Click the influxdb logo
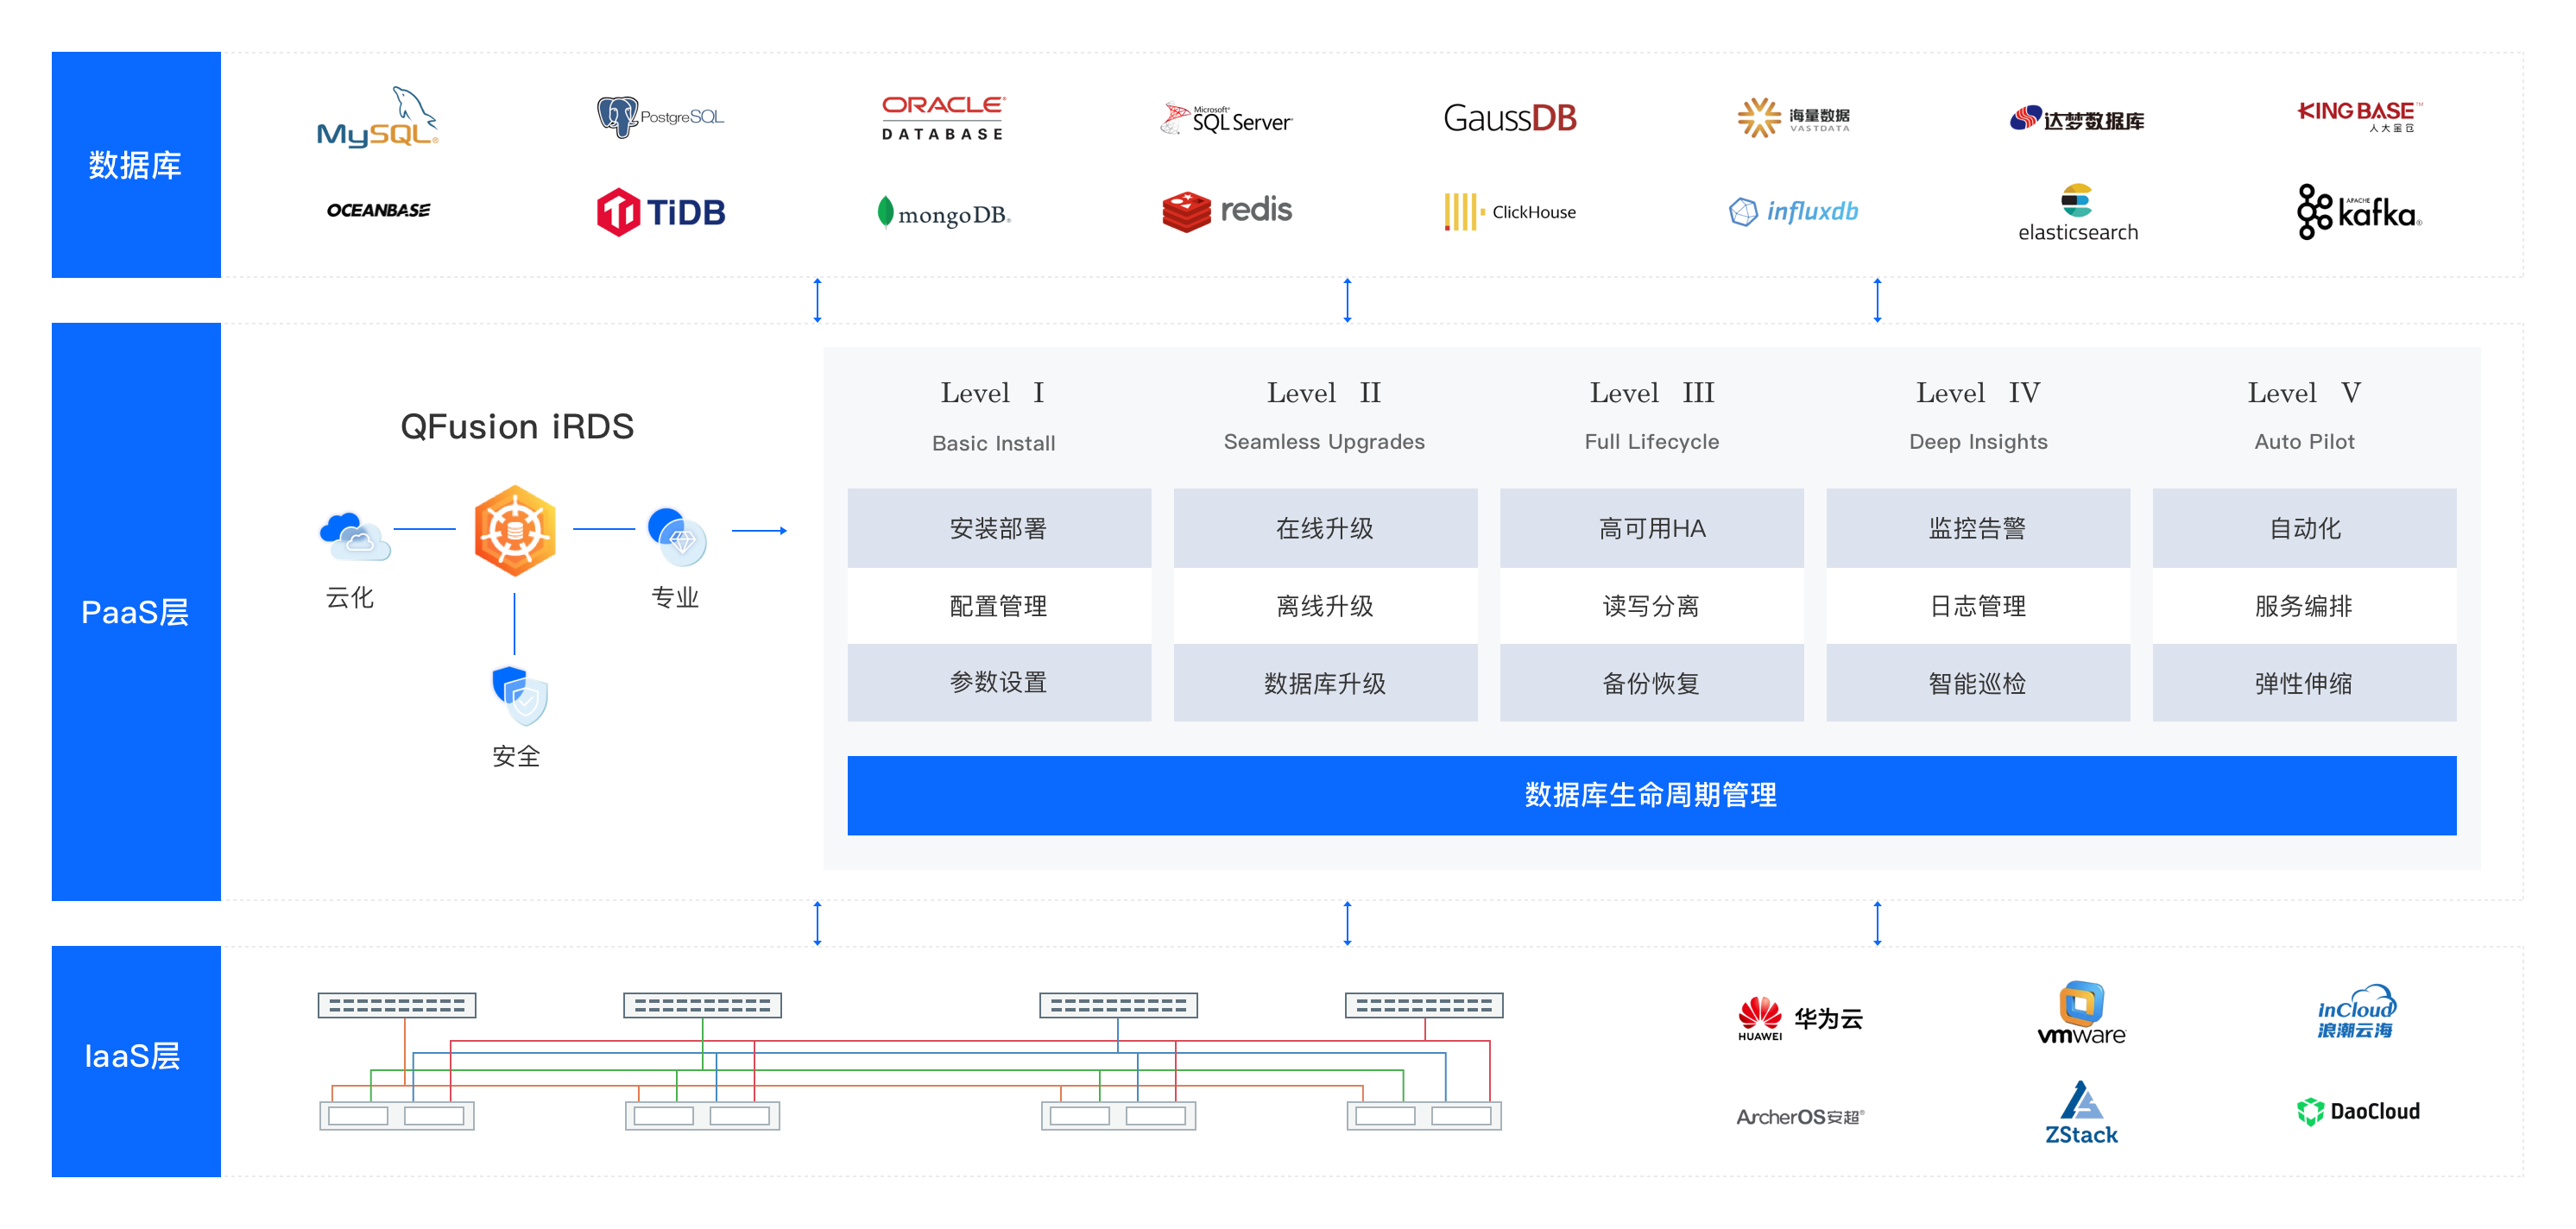The height and width of the screenshot is (1229, 2576). coord(1793,212)
